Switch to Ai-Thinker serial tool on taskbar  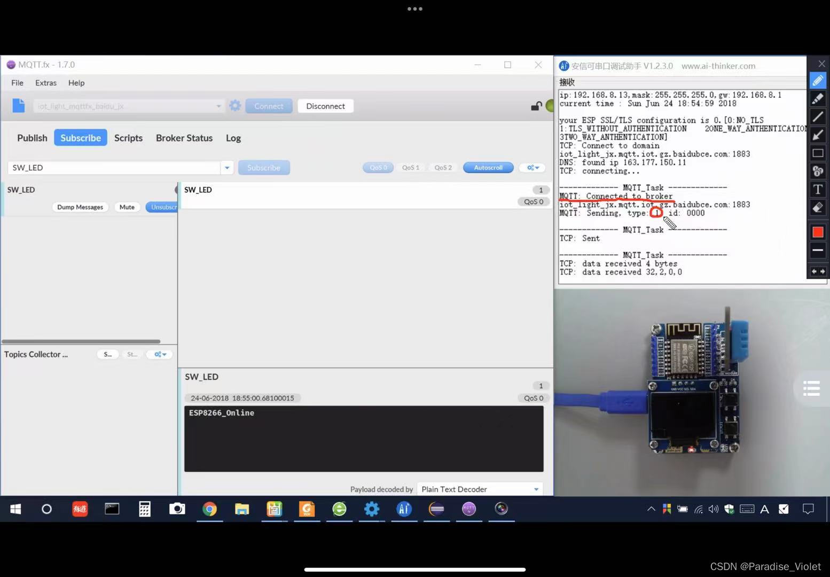(404, 509)
